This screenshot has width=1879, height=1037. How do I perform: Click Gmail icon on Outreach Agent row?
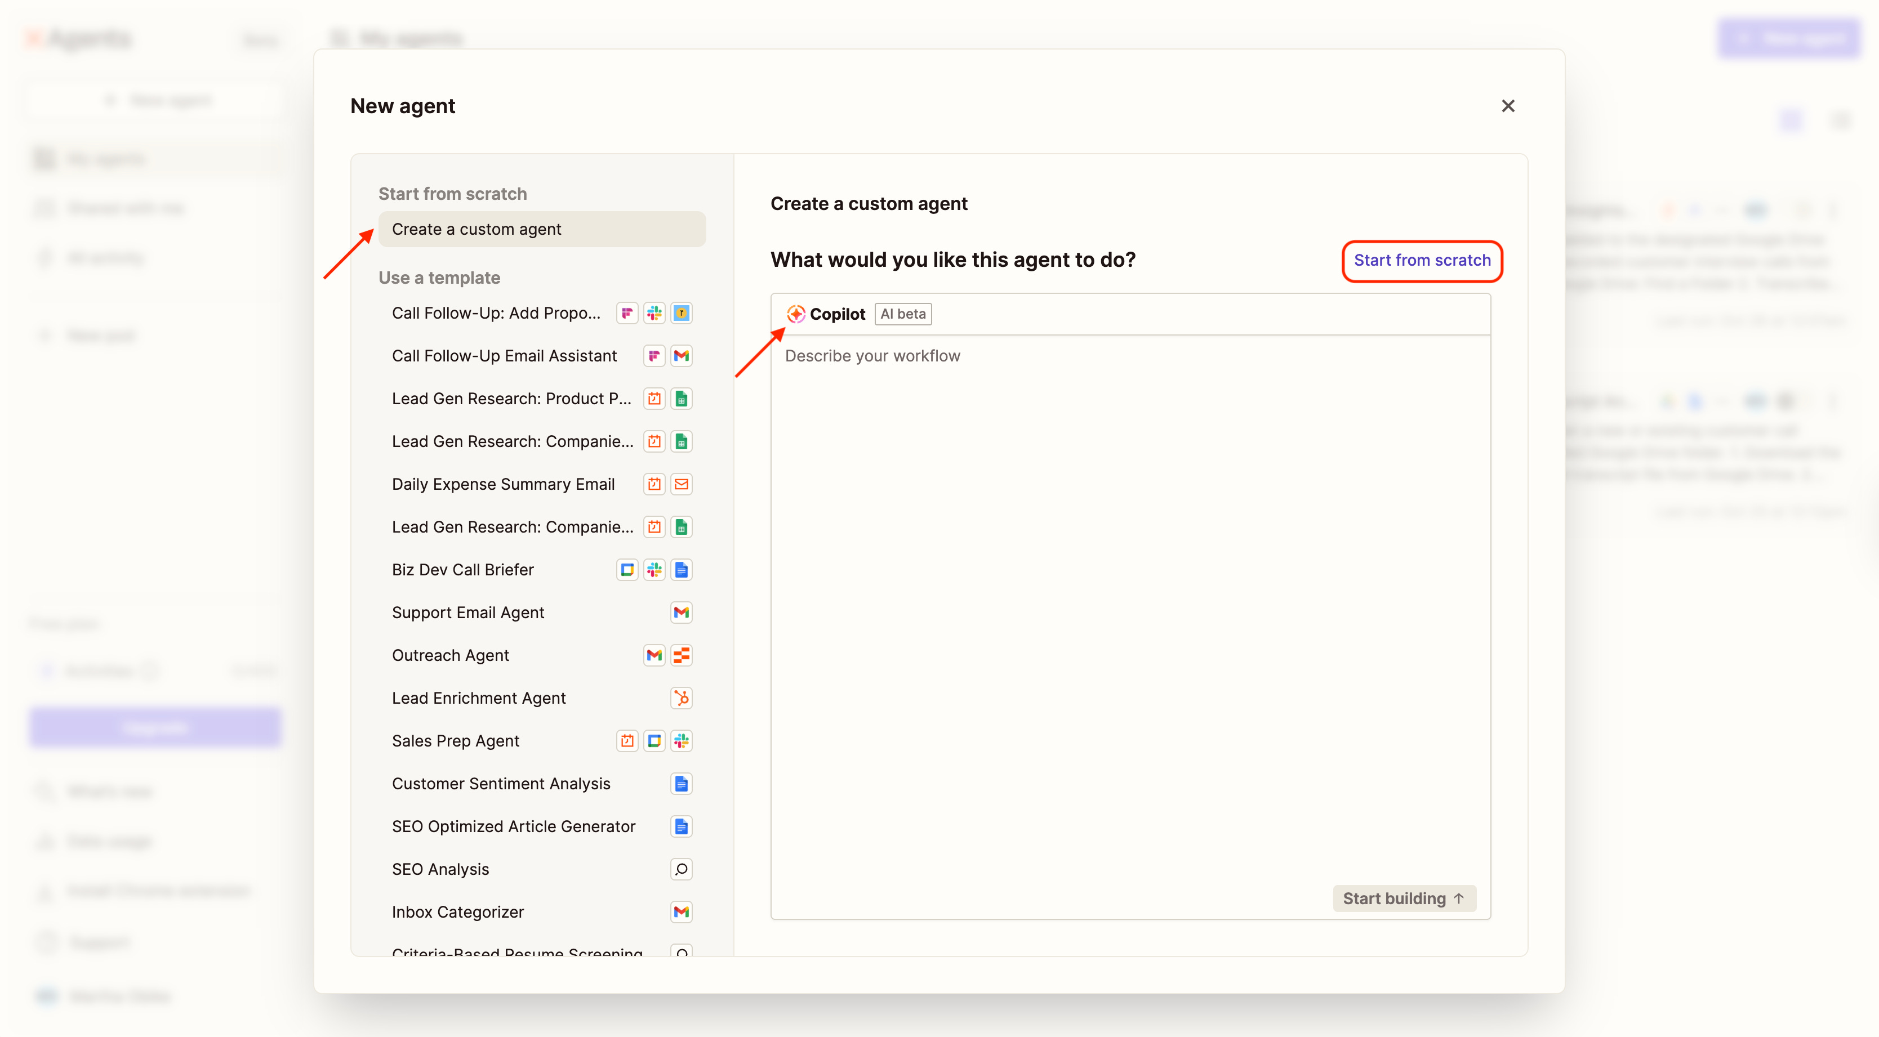point(654,656)
